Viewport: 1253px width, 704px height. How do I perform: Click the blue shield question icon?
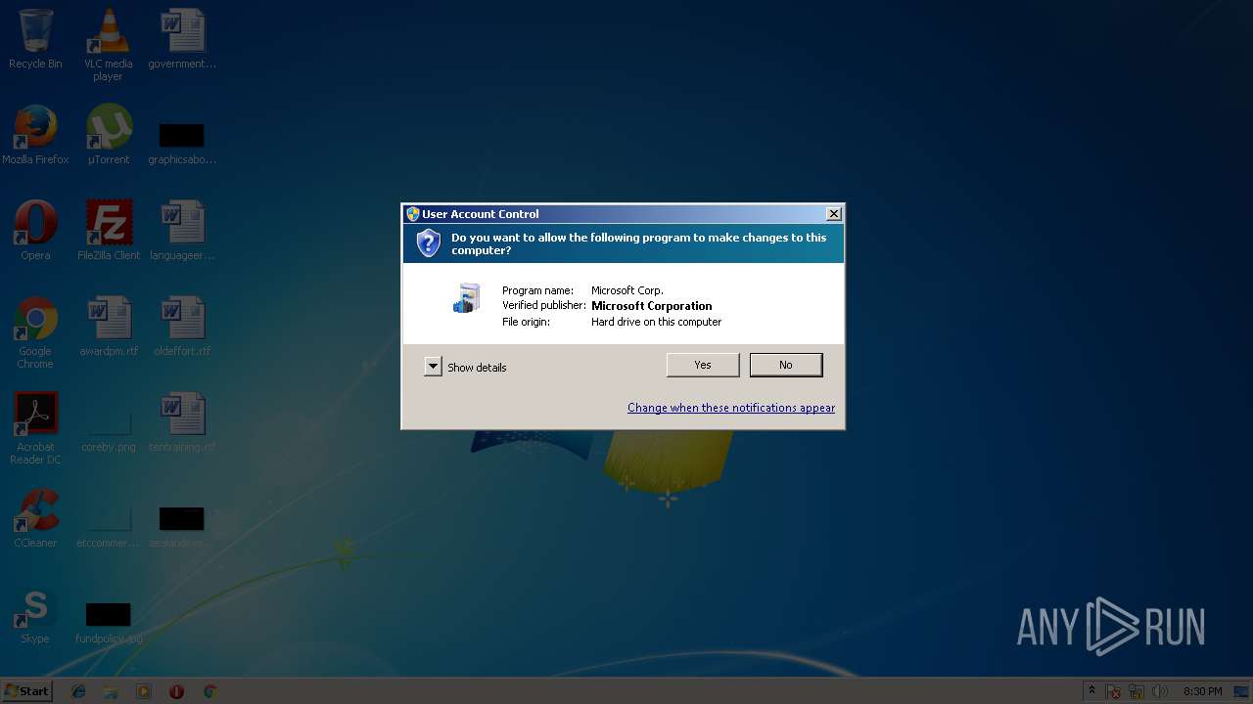pos(428,243)
